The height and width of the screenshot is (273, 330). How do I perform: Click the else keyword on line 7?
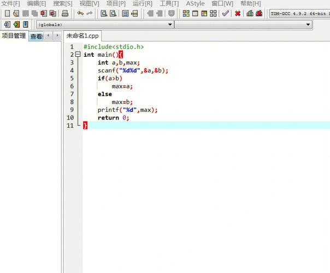[x=105, y=94]
